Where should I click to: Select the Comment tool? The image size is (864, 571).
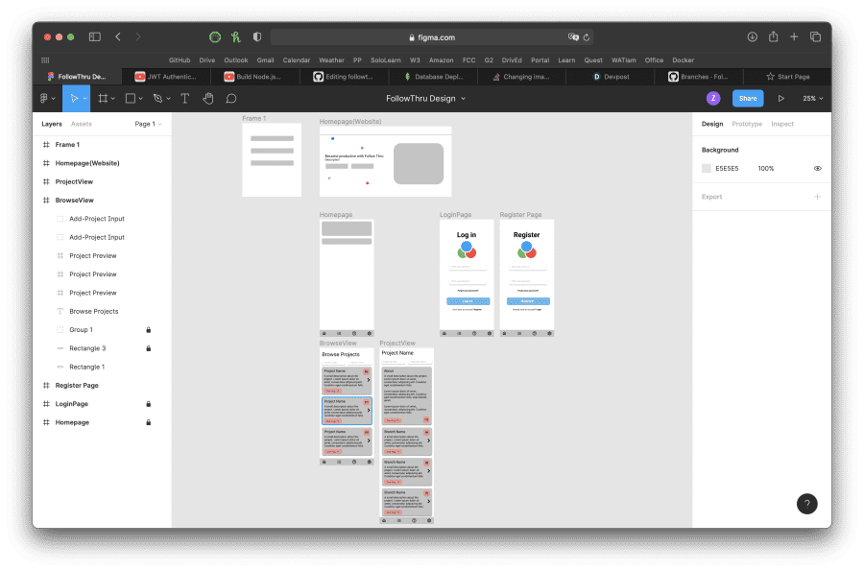click(231, 99)
